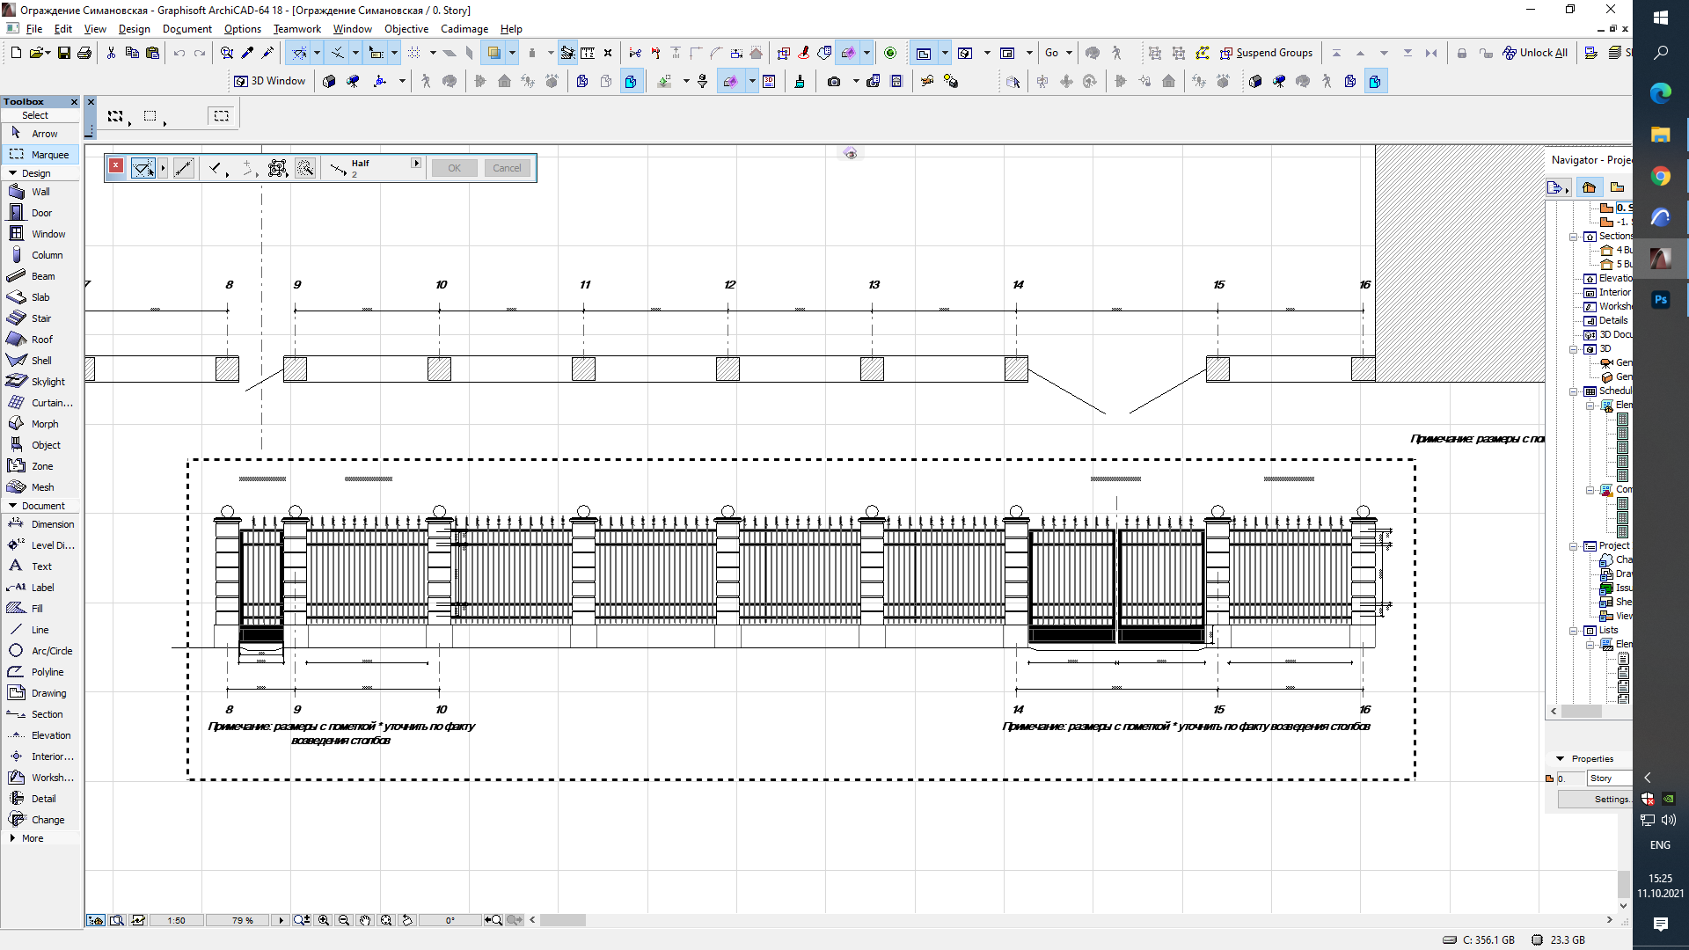Toggle the Trace reference button
Image resolution: width=1689 pixels, height=950 pixels.
pos(494,53)
